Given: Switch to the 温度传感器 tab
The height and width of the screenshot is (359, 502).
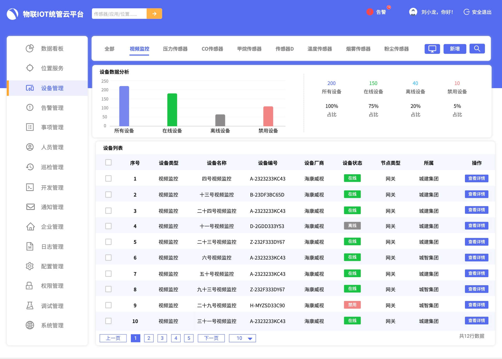Looking at the screenshot, I should tap(319, 49).
